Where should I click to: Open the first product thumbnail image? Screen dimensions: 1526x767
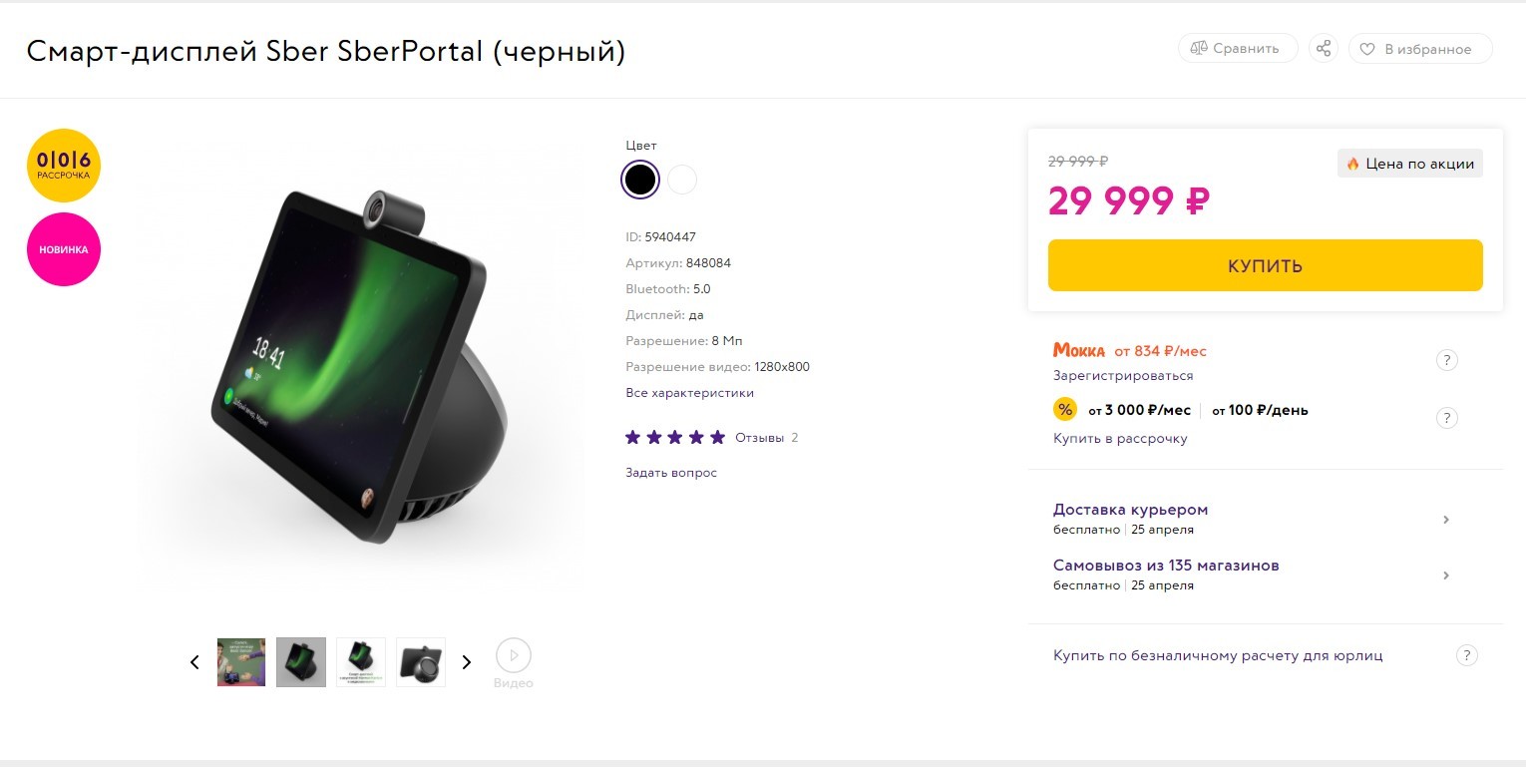(241, 662)
